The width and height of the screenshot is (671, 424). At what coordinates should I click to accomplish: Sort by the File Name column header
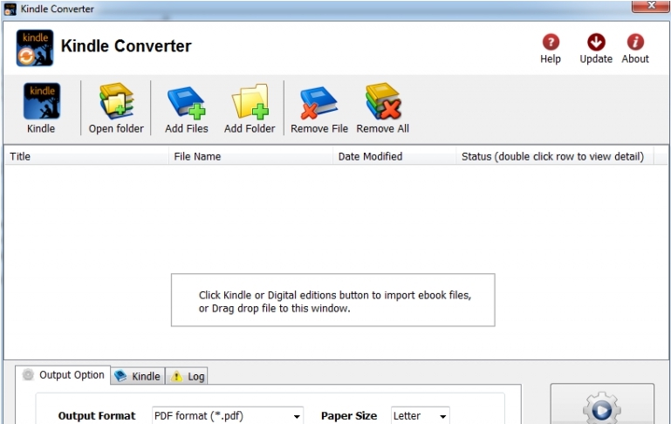coord(250,156)
